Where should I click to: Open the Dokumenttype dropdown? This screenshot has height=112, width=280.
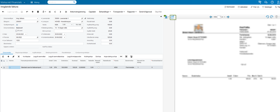pyautogui.click(x=38, y=18)
